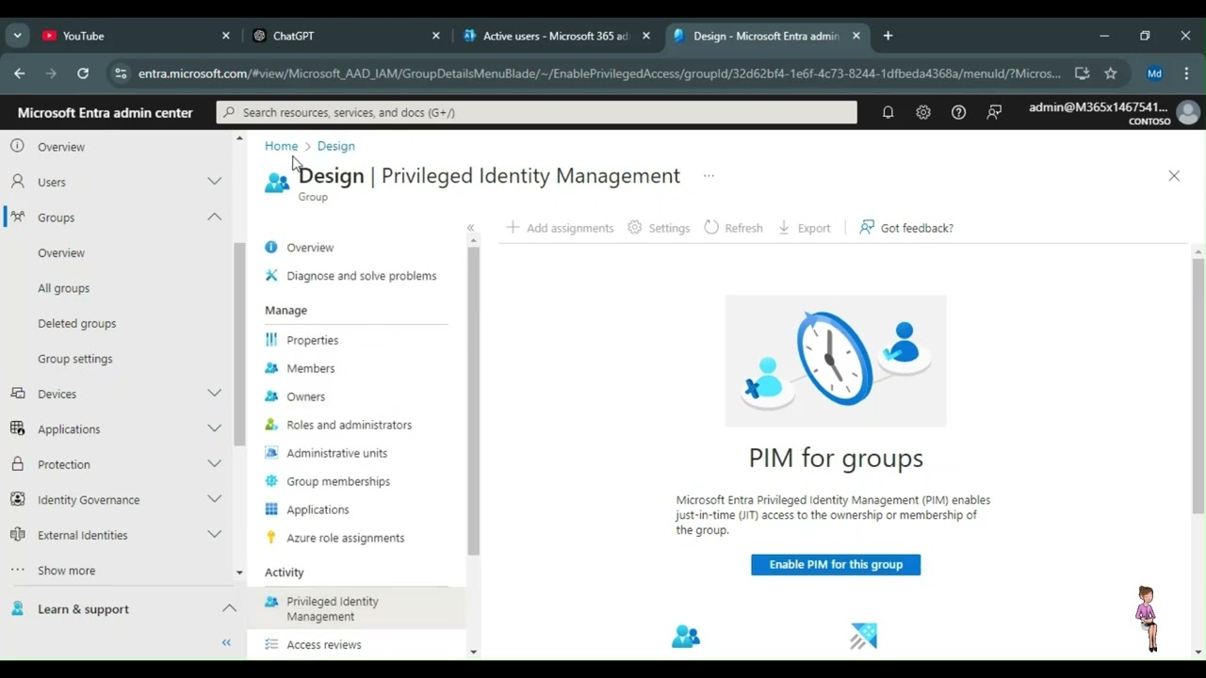Open the feedback person icon in header
This screenshot has height=678, width=1206.
[x=994, y=112]
